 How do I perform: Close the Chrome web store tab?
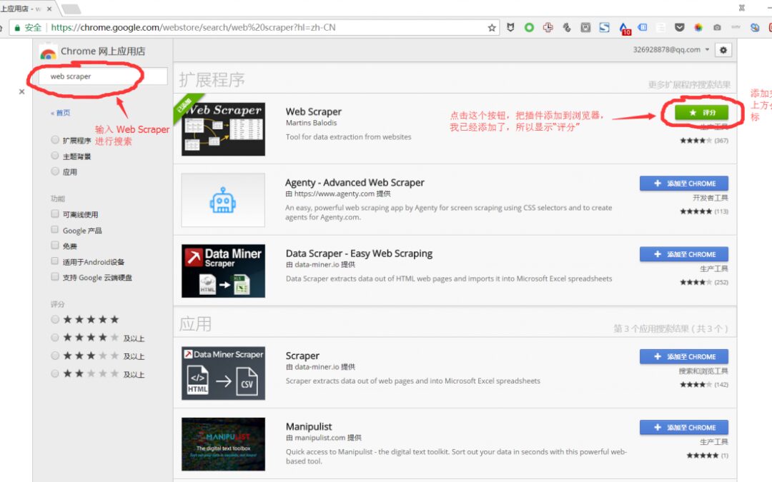pyautogui.click(x=49, y=9)
